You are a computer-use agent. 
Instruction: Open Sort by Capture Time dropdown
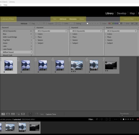click(x=51, y=114)
